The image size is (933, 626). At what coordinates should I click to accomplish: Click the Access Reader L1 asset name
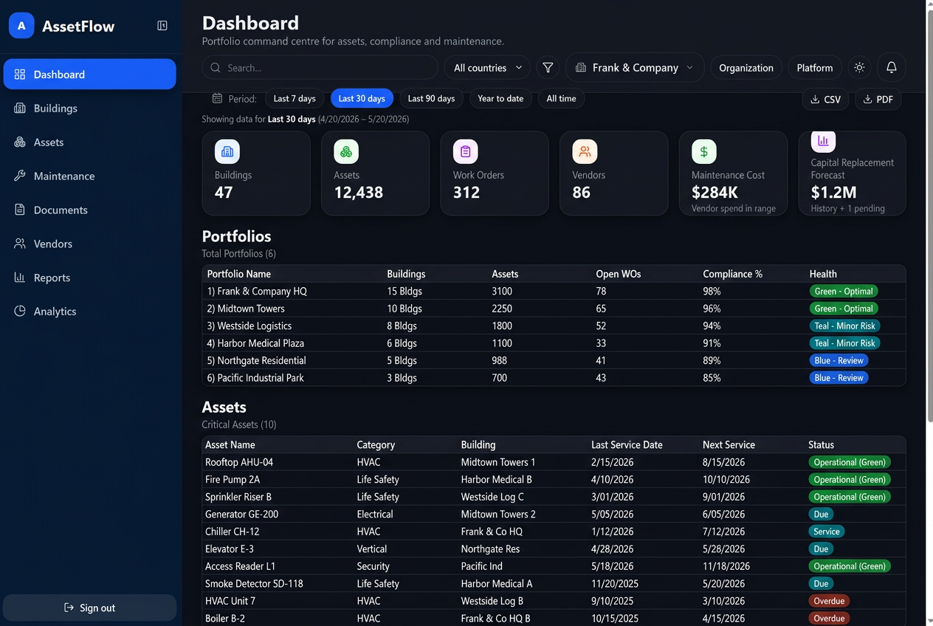tap(240, 566)
